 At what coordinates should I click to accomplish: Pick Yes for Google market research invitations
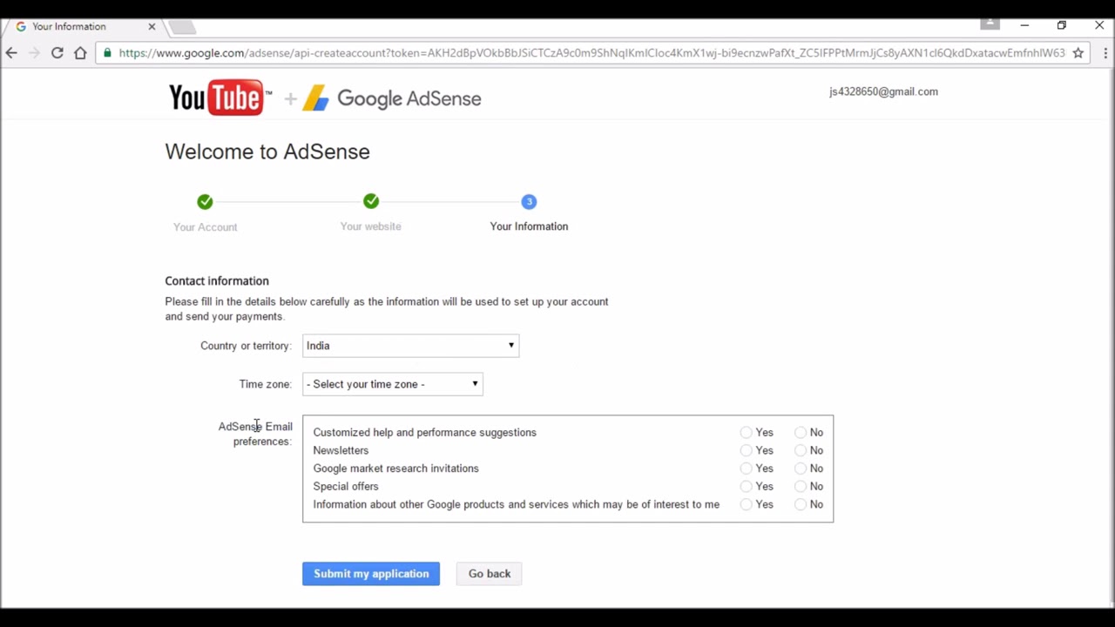point(746,469)
